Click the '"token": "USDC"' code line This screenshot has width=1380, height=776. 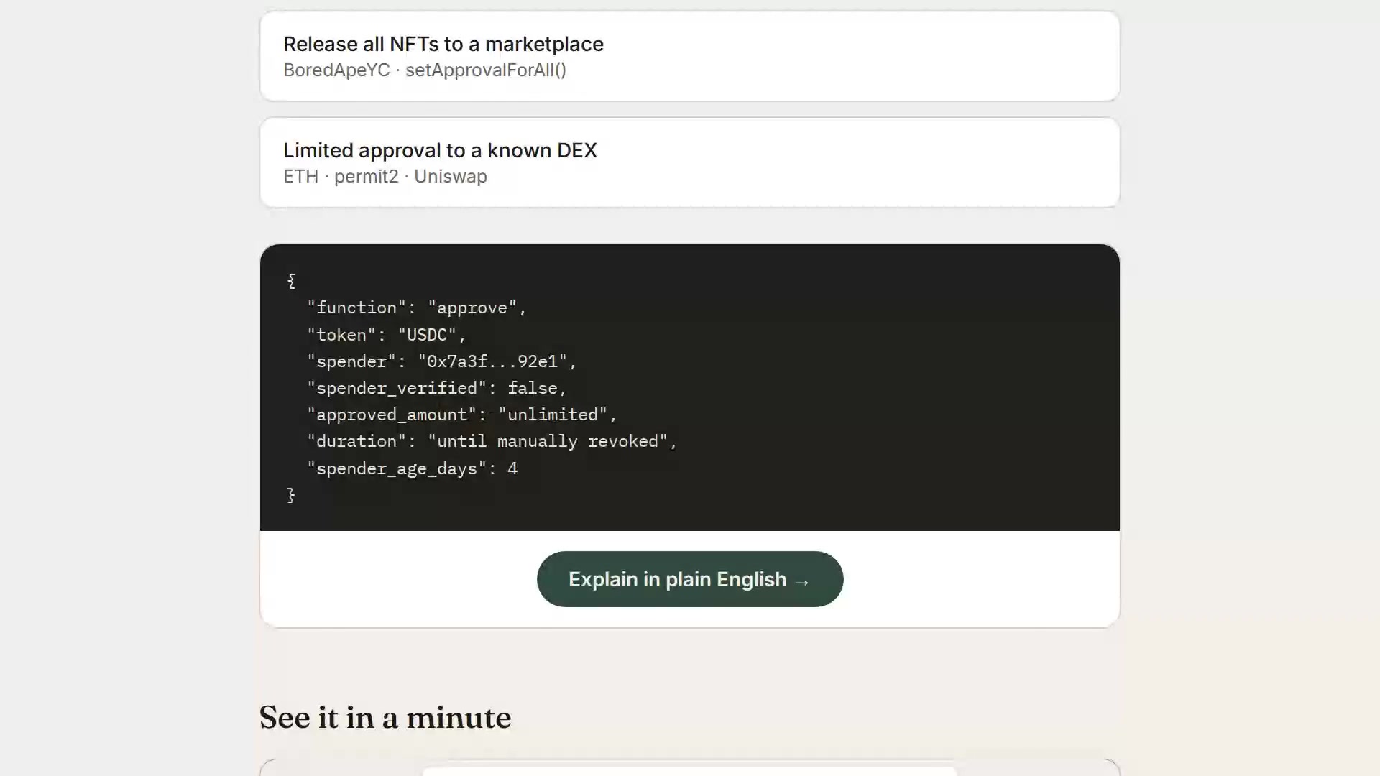click(x=387, y=335)
